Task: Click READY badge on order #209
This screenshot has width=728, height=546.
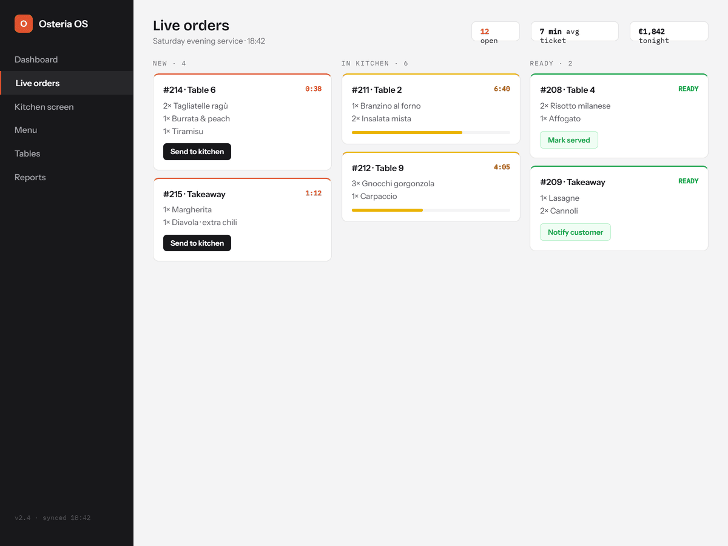Action: [689, 181]
